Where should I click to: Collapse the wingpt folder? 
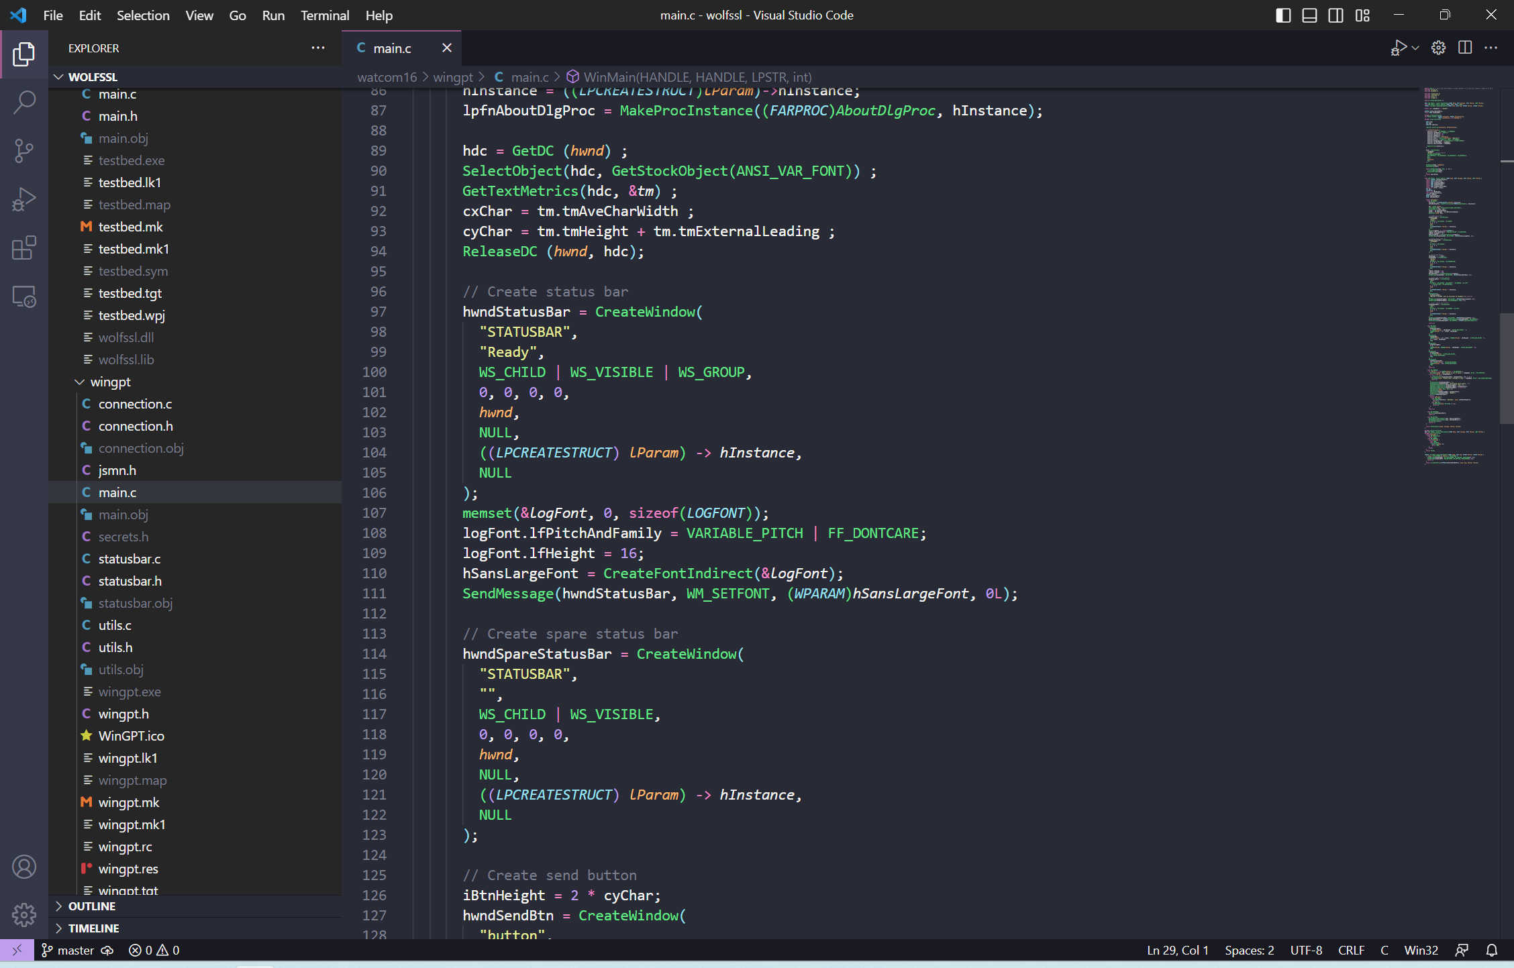(x=79, y=382)
